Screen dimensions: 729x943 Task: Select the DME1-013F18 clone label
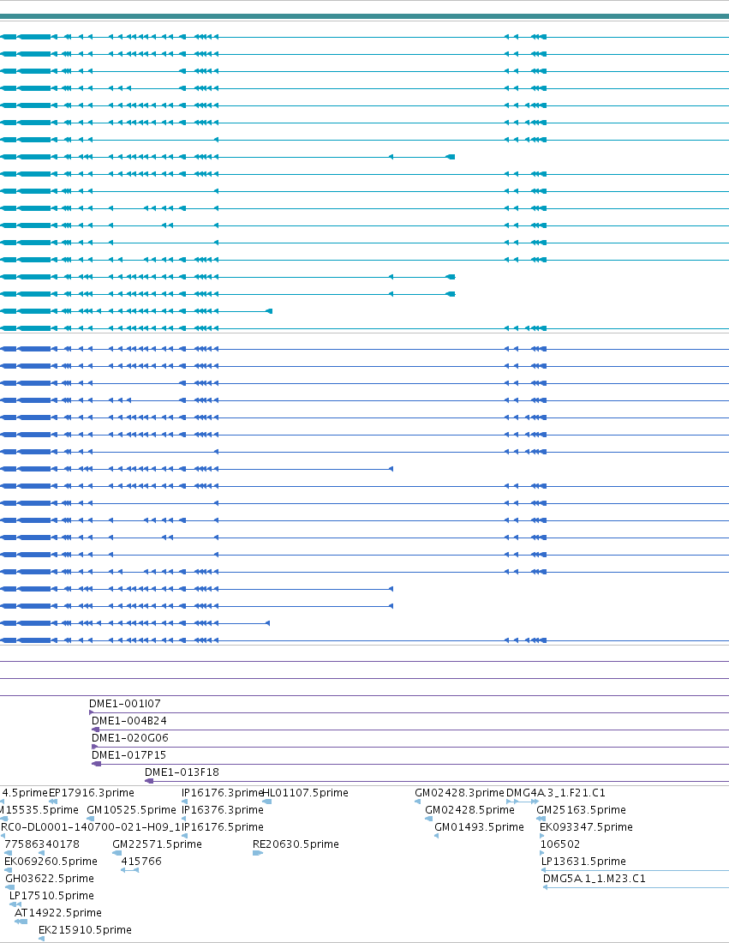click(182, 772)
